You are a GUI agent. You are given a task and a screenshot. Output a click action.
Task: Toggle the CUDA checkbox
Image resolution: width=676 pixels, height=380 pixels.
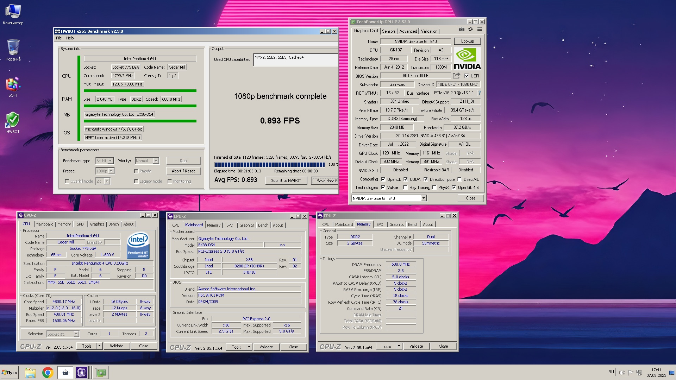point(406,179)
